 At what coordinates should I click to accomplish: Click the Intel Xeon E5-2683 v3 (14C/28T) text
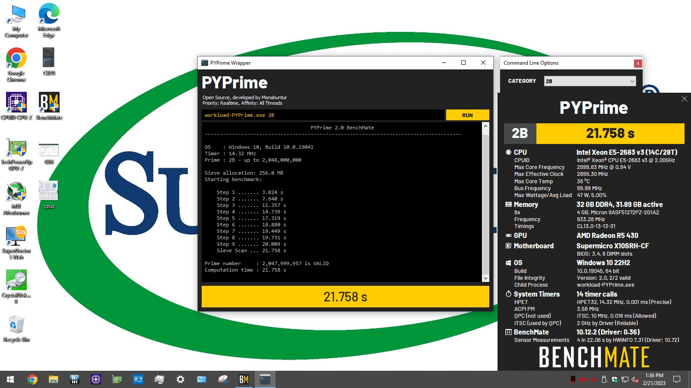click(x=627, y=152)
